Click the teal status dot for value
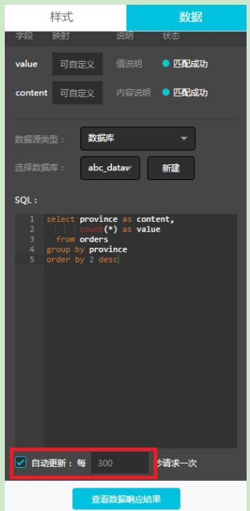The height and width of the screenshot is (511, 250). point(166,64)
